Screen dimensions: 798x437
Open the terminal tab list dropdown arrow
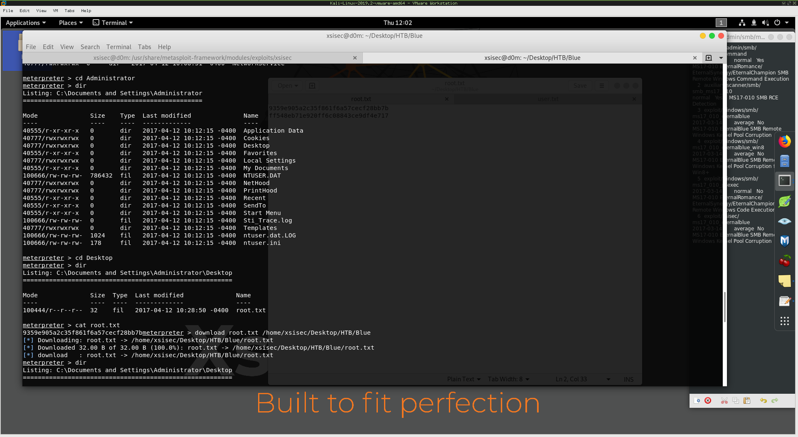721,58
